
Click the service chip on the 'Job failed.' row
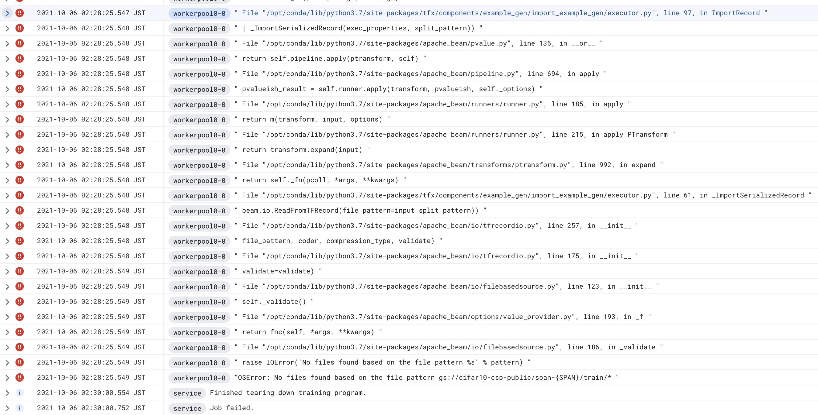pyautogui.click(x=187, y=408)
